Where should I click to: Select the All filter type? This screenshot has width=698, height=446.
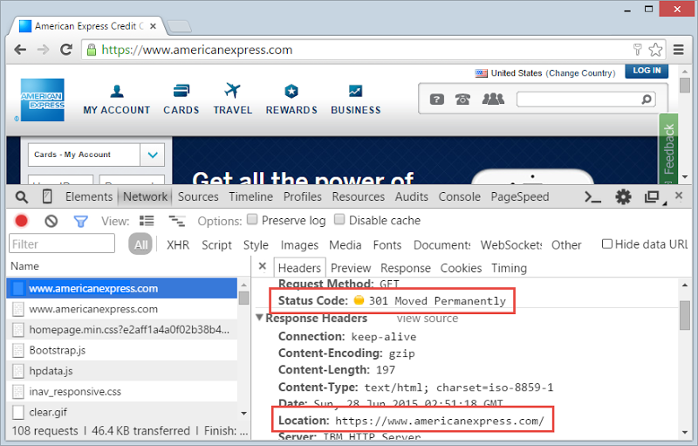click(x=140, y=244)
